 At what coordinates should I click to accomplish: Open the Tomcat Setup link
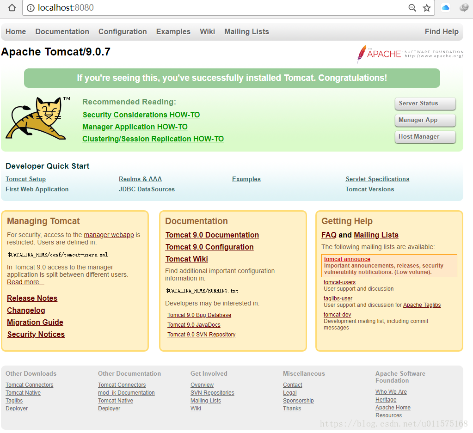(25, 179)
